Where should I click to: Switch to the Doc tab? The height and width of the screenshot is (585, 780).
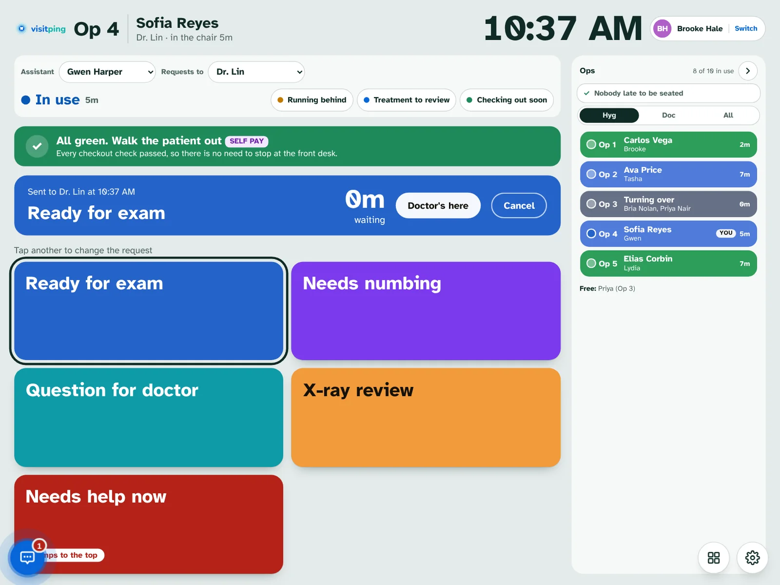(669, 116)
